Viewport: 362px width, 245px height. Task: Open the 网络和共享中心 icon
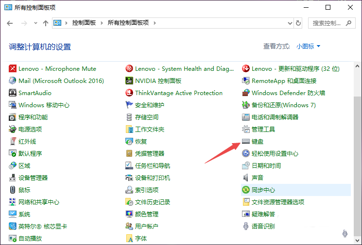pos(13,202)
